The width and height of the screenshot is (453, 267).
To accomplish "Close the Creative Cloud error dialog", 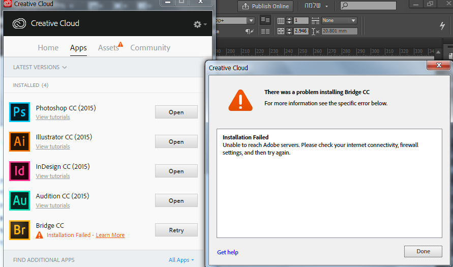I will coord(438,65).
